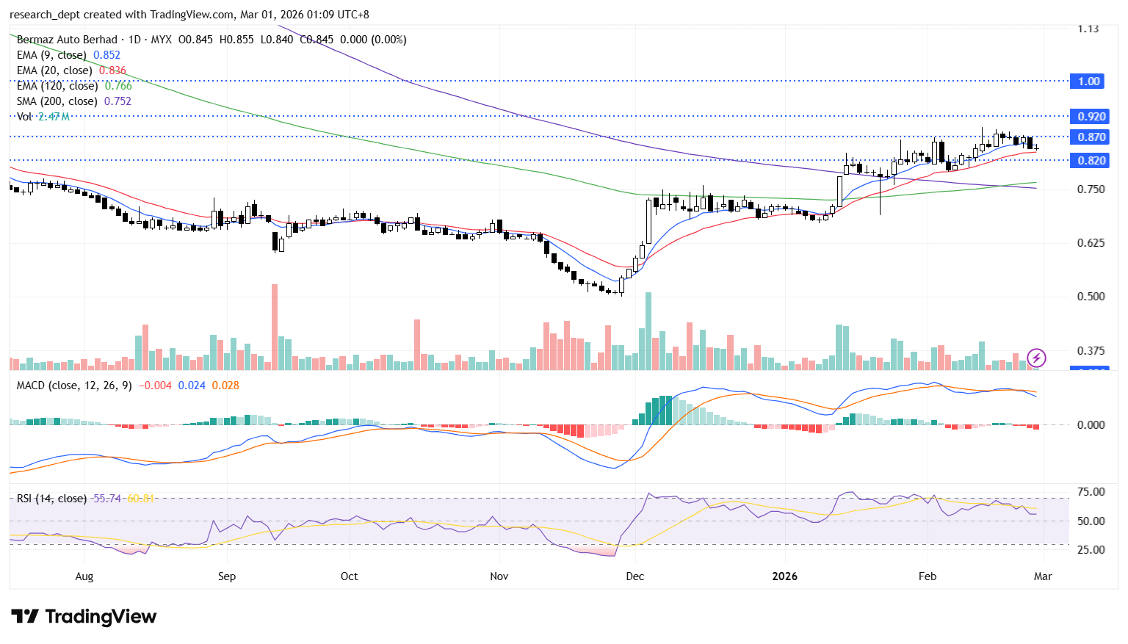
Task: Click the 0.870 price level tag
Action: click(1091, 137)
